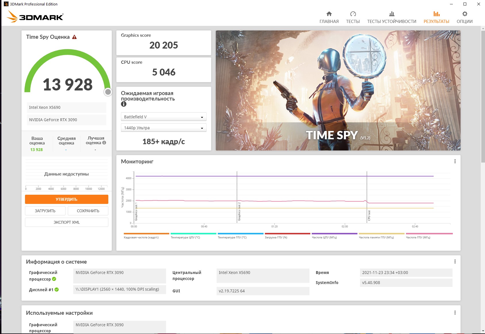Click the DISPLAY1 2560 × 1440 field
The height and width of the screenshot is (334, 485).
[120, 289]
